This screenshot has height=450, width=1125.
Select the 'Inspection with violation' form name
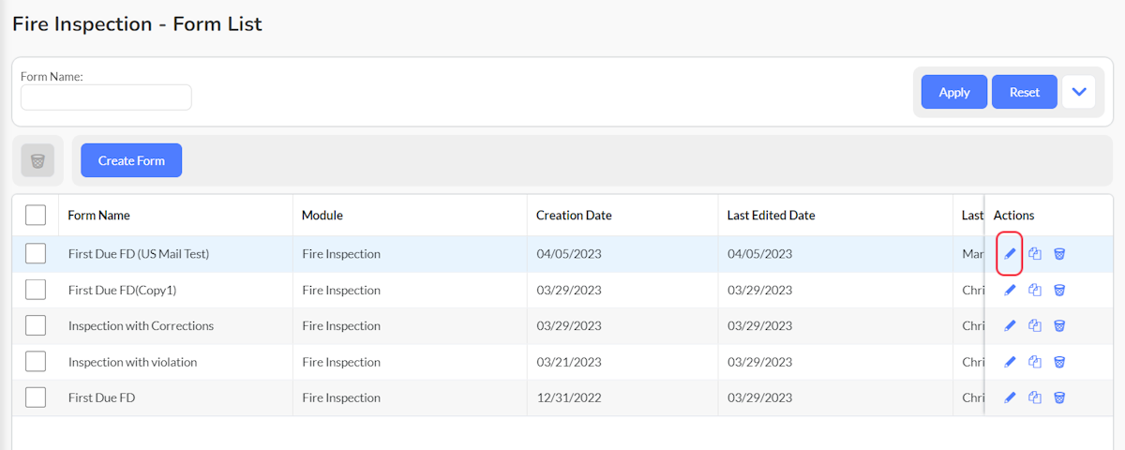(x=133, y=362)
